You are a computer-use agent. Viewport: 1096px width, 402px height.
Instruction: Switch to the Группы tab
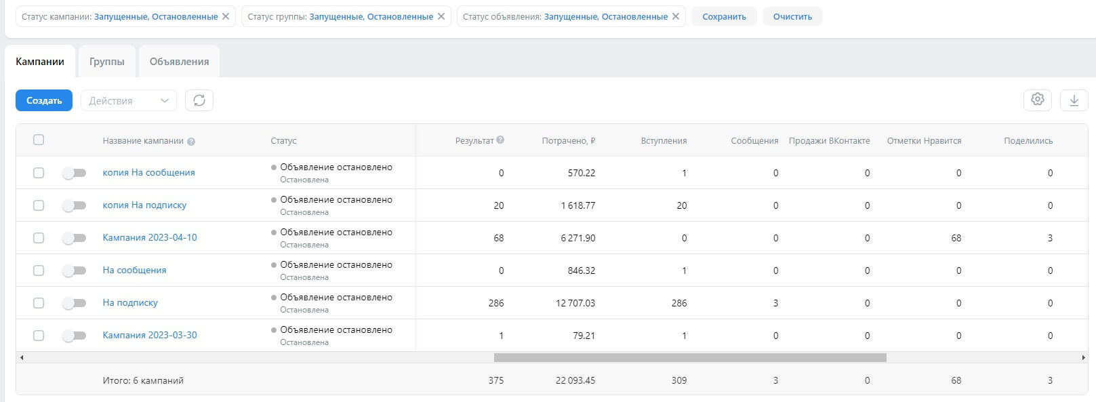tap(107, 62)
